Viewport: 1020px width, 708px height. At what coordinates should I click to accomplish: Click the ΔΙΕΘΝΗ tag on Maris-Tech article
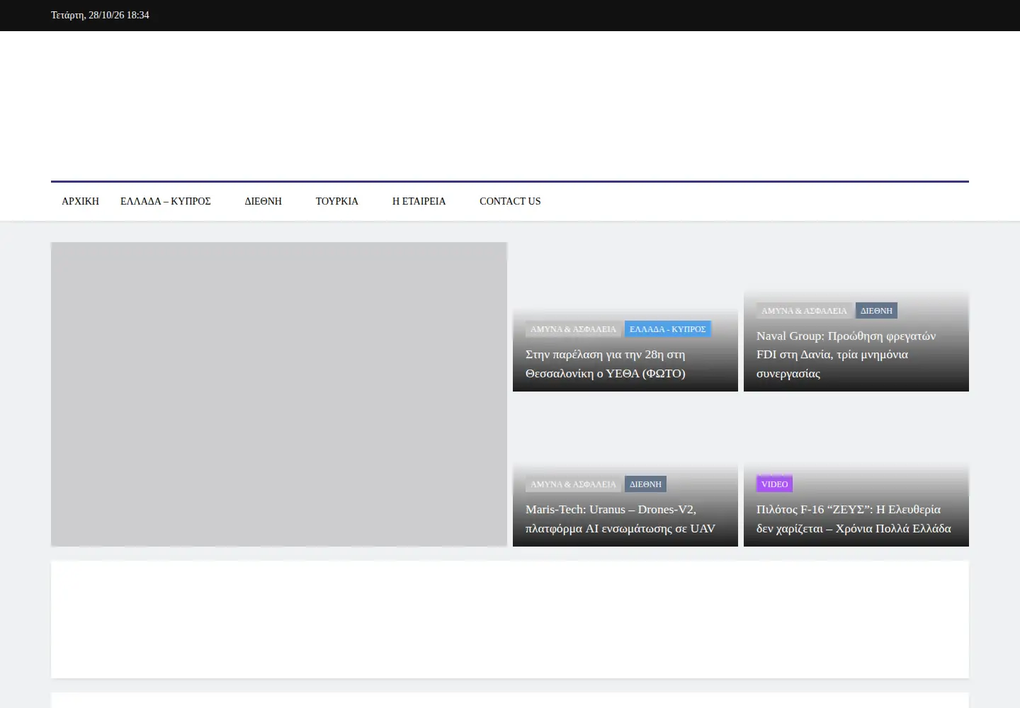point(645,484)
